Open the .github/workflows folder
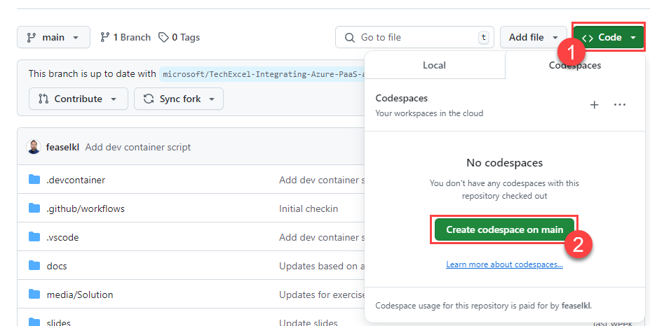This screenshot has width=650, height=326. point(86,208)
